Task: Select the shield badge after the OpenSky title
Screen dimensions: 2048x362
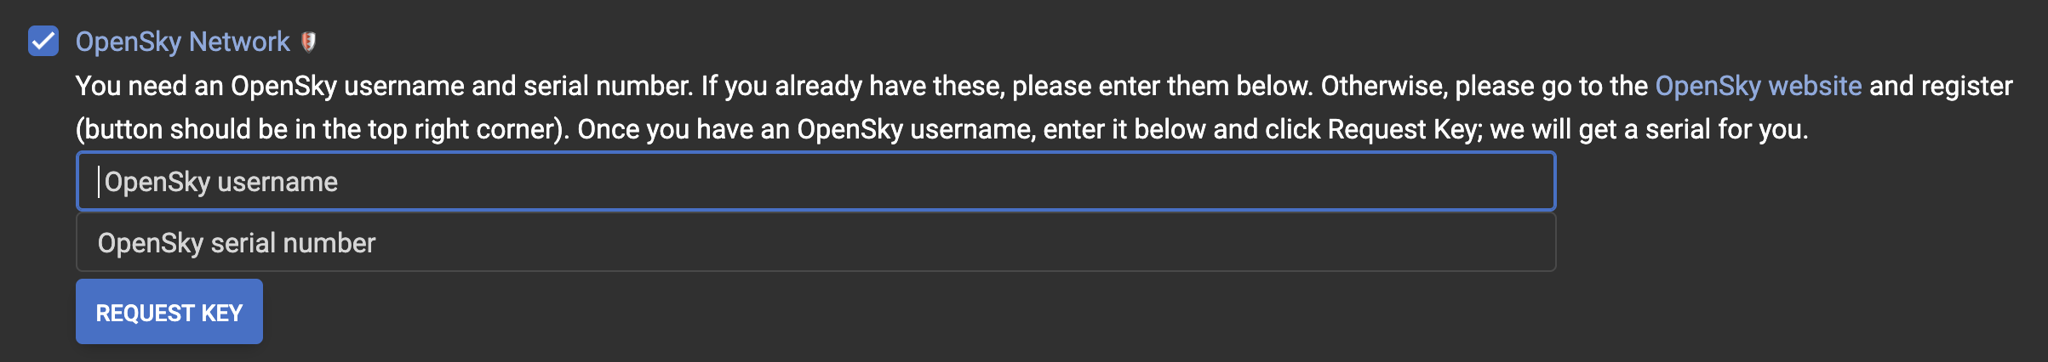Action: (309, 42)
